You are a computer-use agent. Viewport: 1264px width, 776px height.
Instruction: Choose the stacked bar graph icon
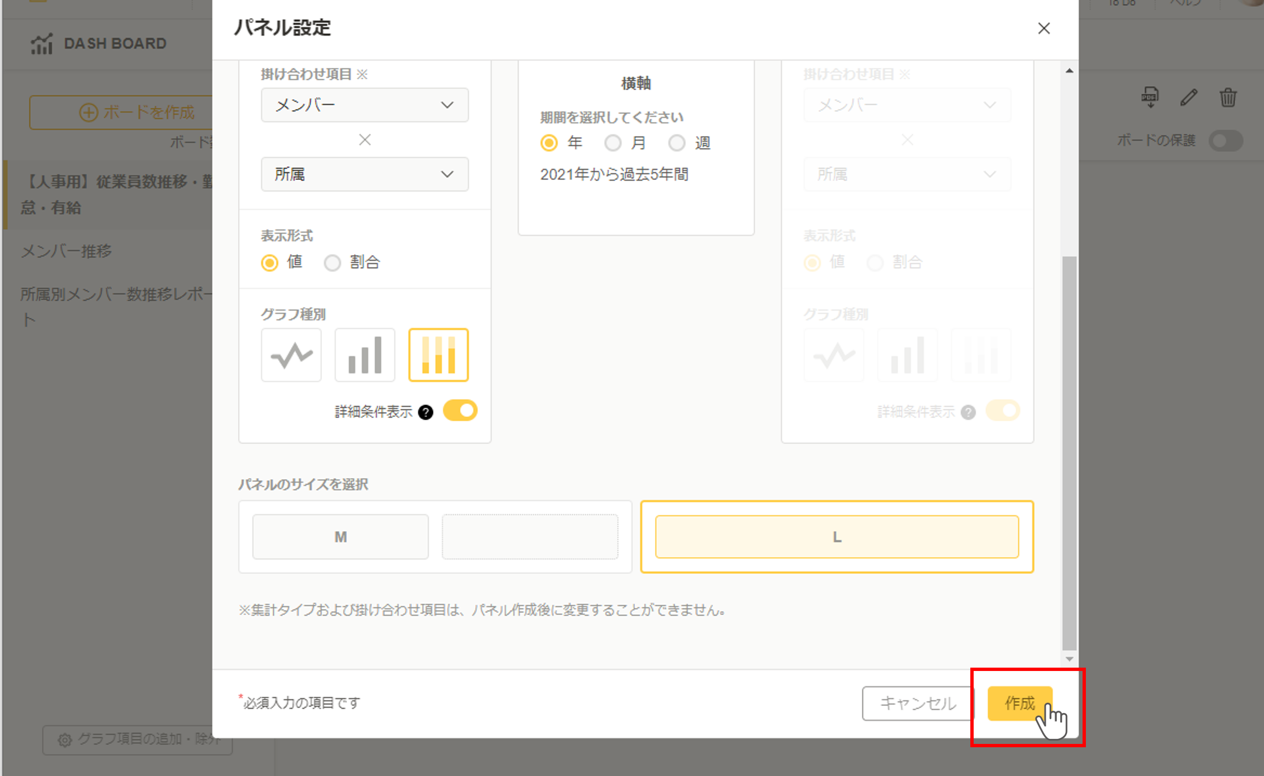pyautogui.click(x=438, y=355)
